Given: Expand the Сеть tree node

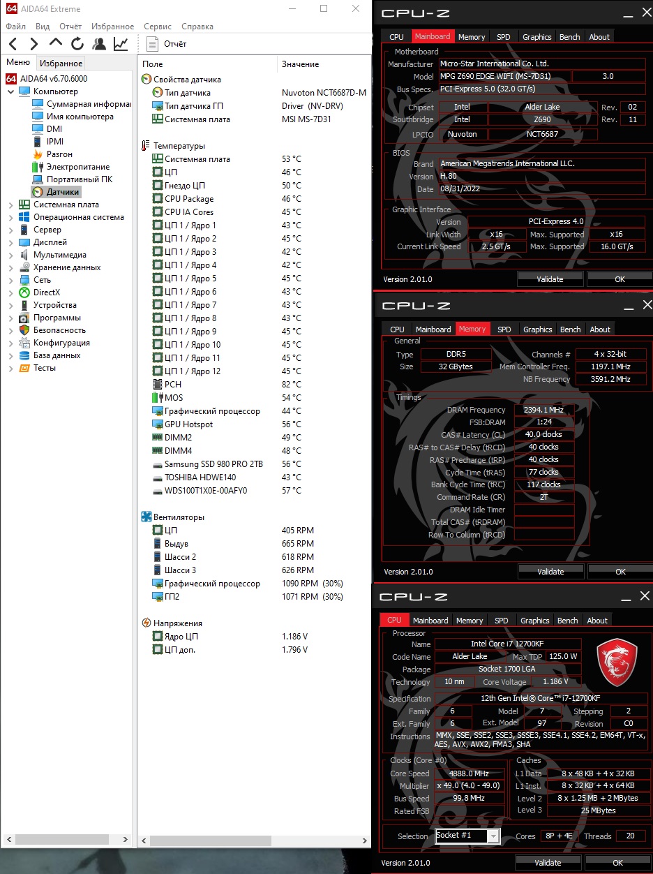Looking at the screenshot, I should point(10,280).
